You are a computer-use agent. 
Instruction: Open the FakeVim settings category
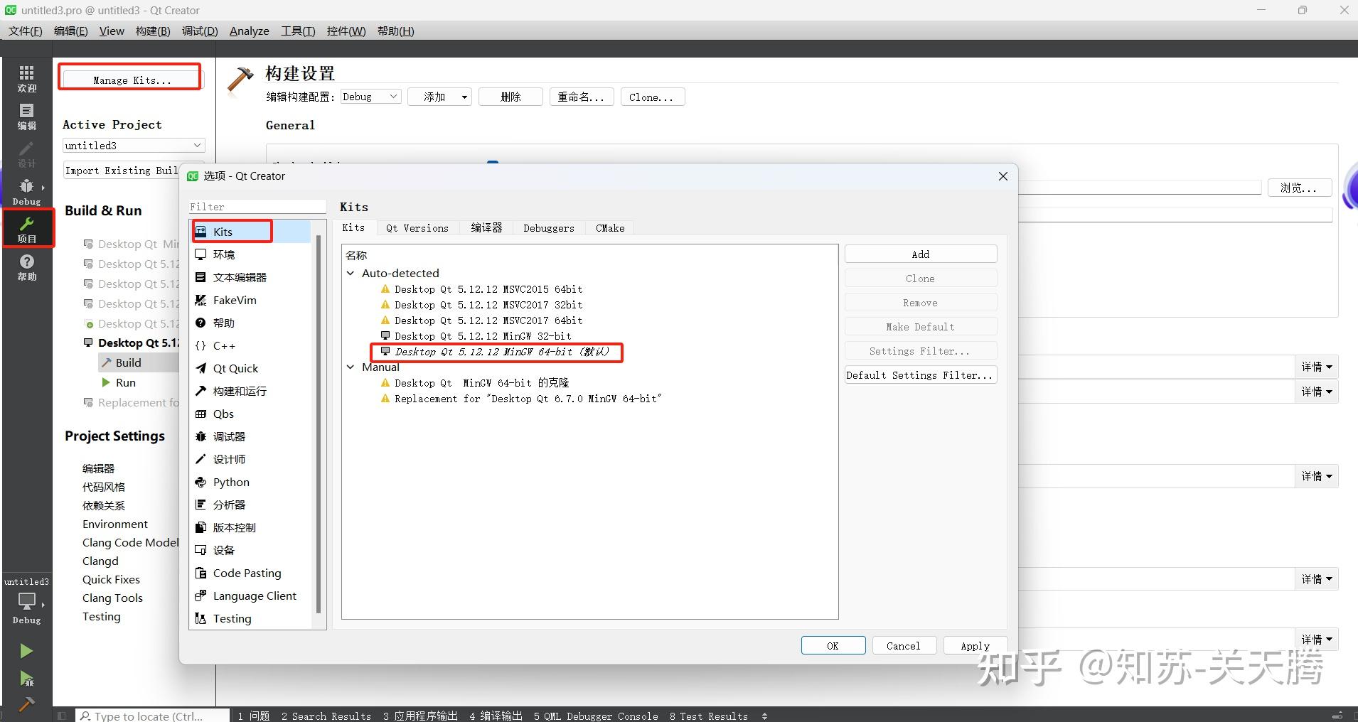(x=233, y=300)
